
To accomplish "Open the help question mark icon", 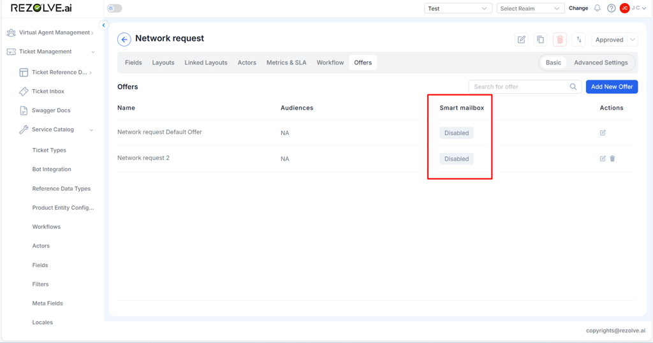I will click(611, 8).
